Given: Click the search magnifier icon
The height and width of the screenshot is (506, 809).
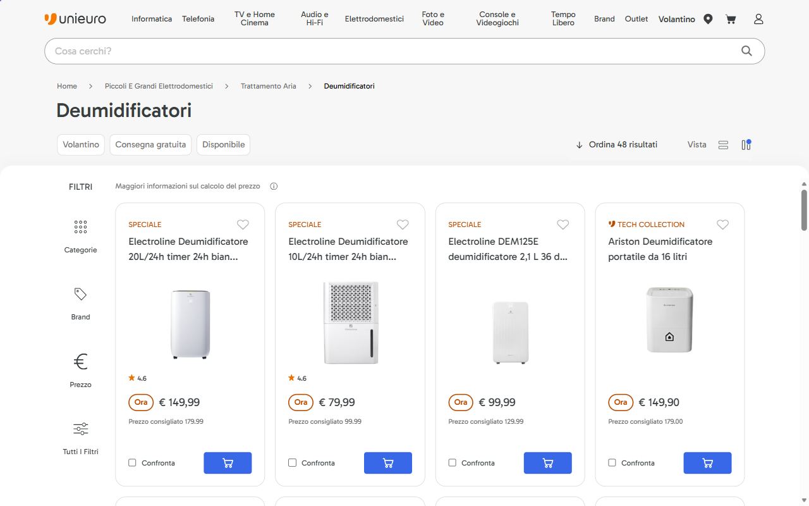Looking at the screenshot, I should [746, 51].
